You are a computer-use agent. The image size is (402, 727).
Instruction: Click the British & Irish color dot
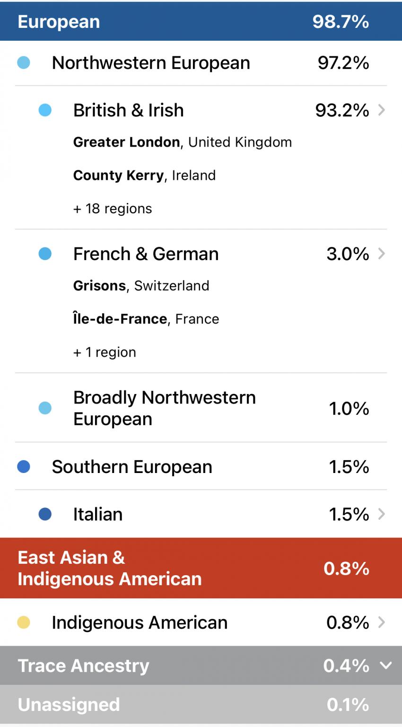click(x=45, y=110)
